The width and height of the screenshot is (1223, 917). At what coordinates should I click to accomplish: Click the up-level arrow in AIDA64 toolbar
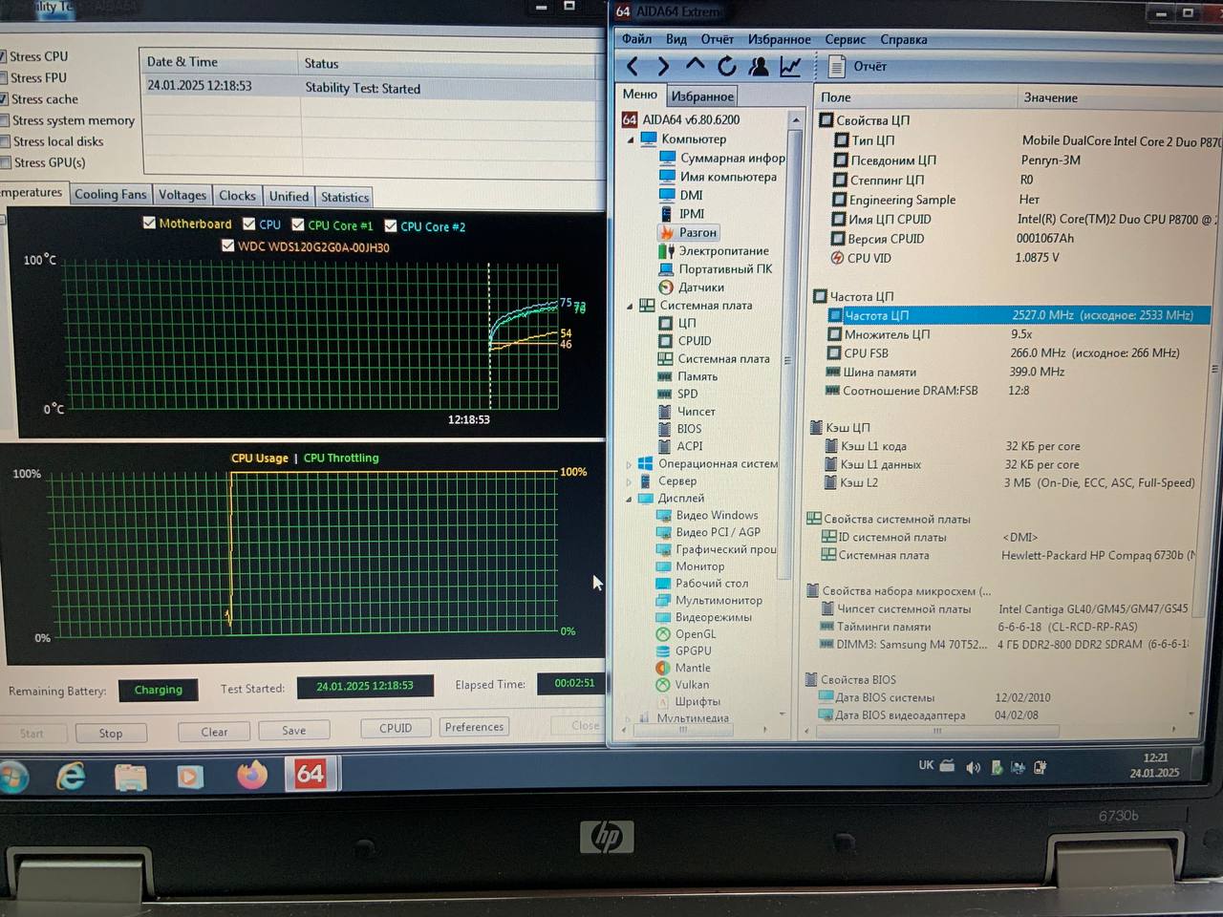pyautogui.click(x=695, y=65)
